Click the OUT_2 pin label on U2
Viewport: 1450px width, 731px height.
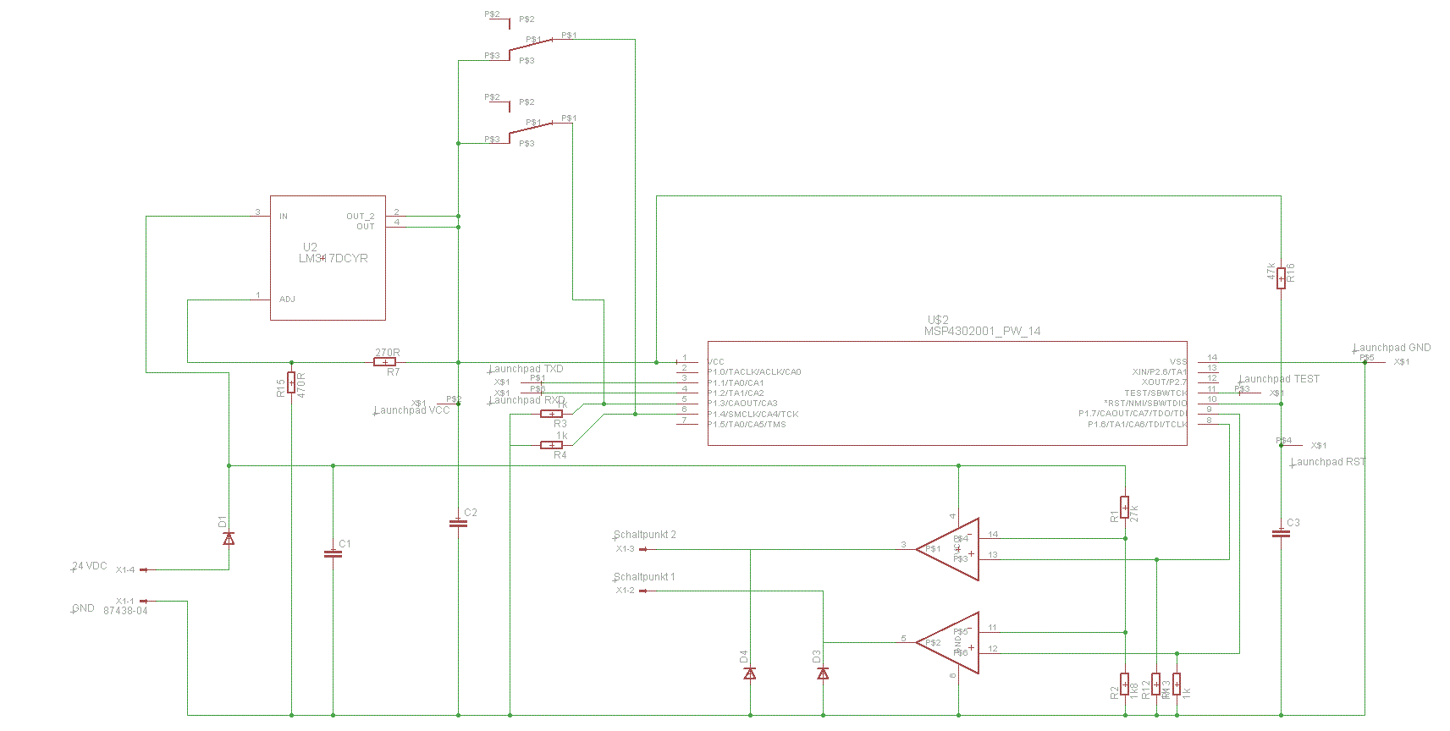pyautogui.click(x=360, y=217)
